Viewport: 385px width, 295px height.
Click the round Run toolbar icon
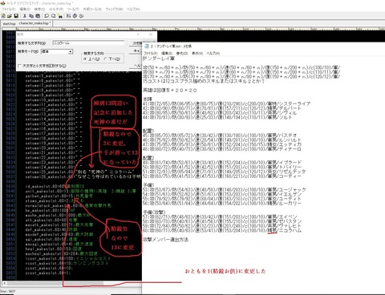click(75, 16)
